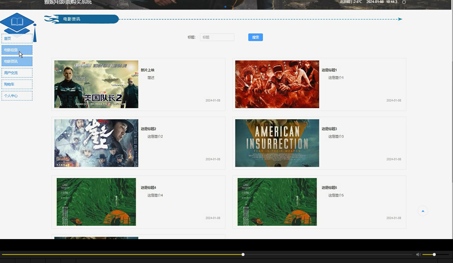Click the 这是简介4 description text

pos(155,195)
